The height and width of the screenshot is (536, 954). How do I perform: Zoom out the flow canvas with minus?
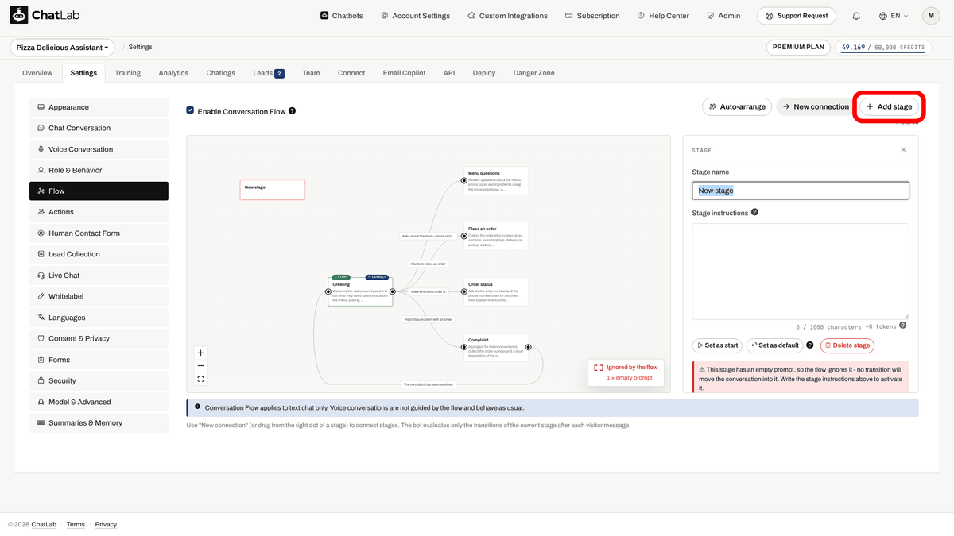coord(200,366)
